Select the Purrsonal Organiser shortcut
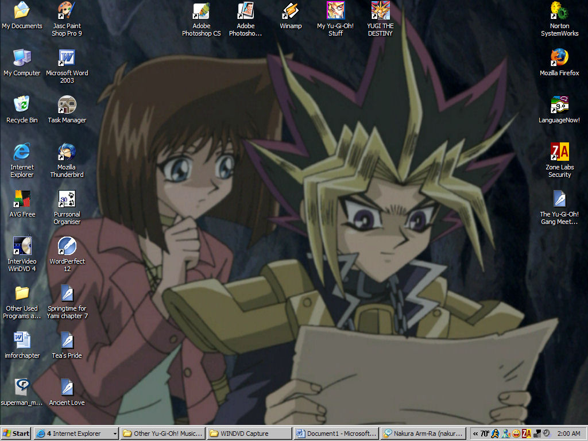Viewport: 588px width, 441px height. 67,207
